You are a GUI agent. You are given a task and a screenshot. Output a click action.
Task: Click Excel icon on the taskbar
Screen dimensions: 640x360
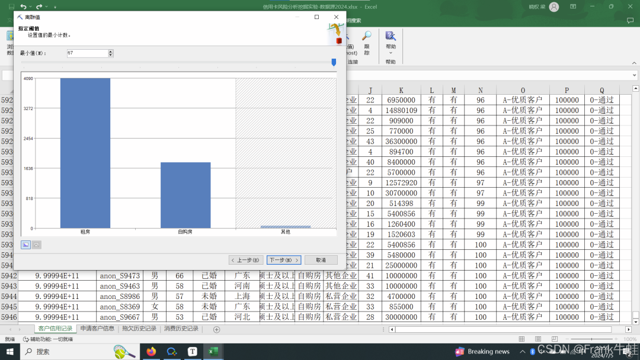pyautogui.click(x=213, y=352)
